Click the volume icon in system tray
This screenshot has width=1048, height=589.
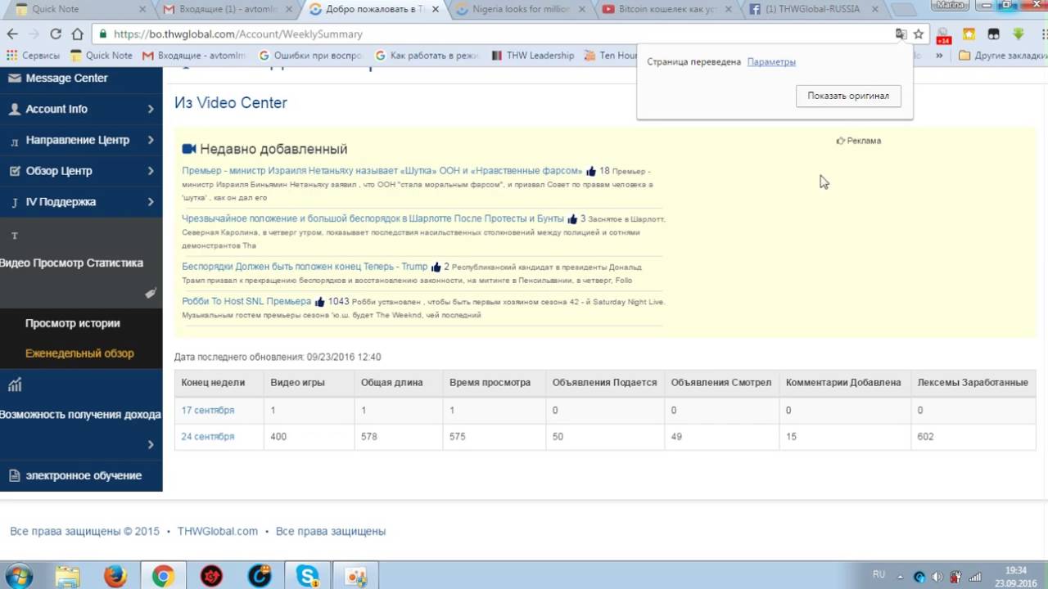click(937, 577)
